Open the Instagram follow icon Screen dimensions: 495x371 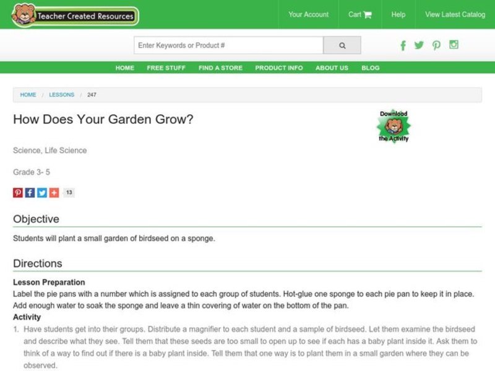[x=452, y=45]
